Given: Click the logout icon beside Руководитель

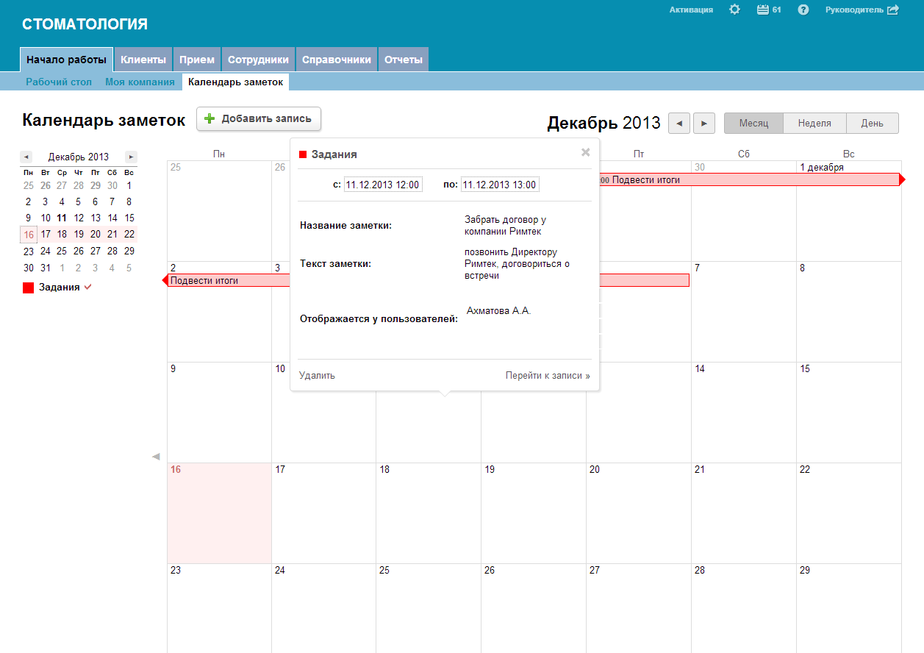Looking at the screenshot, I should (x=893, y=10).
